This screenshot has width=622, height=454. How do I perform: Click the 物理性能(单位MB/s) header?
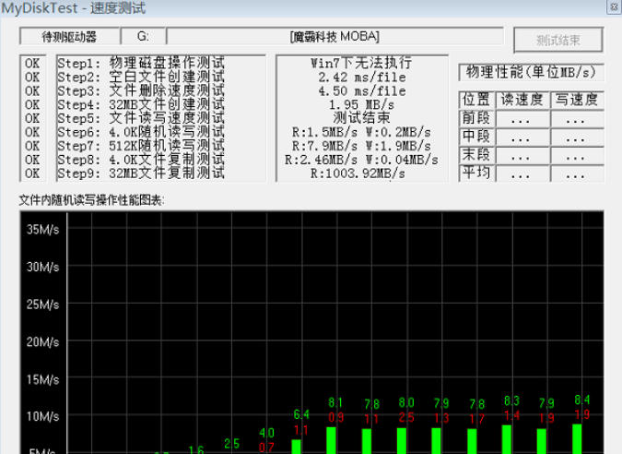pos(531,71)
